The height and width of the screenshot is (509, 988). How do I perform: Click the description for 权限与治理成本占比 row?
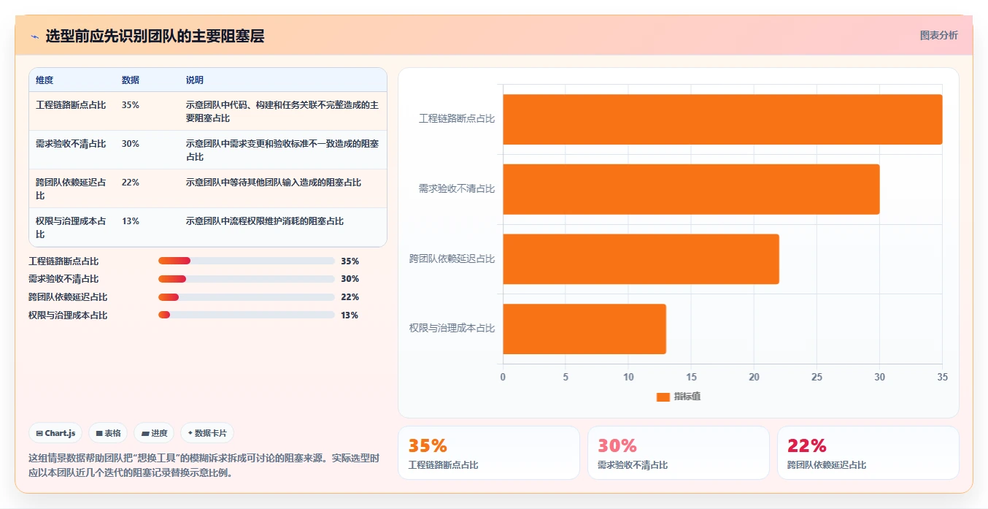(x=265, y=221)
